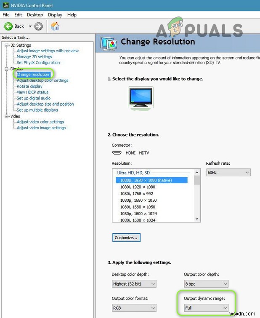Select 1080i, 1920 × 1080 resolution
This screenshot has width=260, height=318.
[138, 187]
